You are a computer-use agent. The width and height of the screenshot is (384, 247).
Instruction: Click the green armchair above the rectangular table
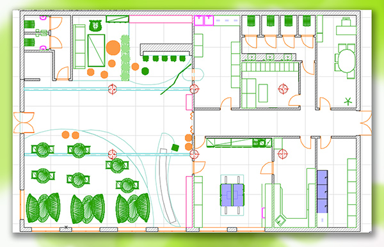point(95,26)
